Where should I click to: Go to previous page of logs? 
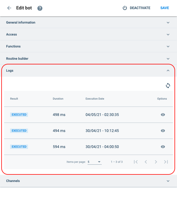coord(146,162)
